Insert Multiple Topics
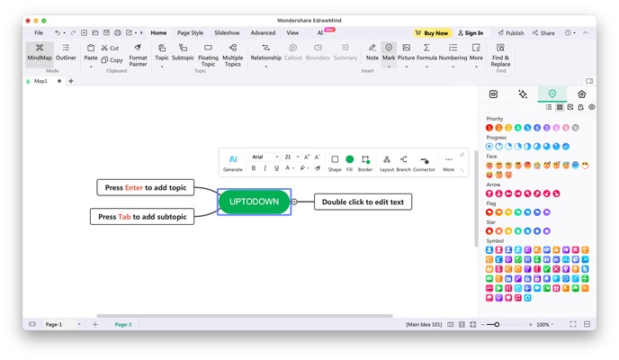This screenshot has height=360, width=619. pyautogui.click(x=232, y=55)
